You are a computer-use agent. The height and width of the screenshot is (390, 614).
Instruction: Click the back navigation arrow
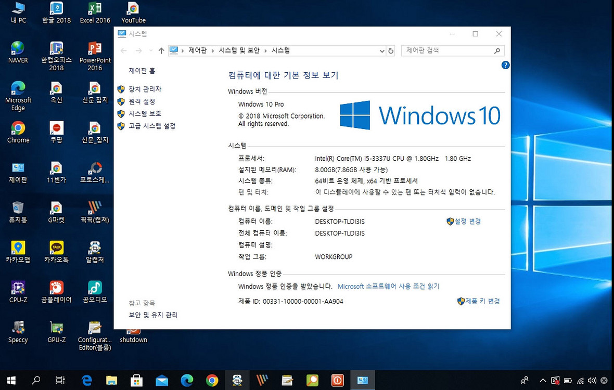124,50
